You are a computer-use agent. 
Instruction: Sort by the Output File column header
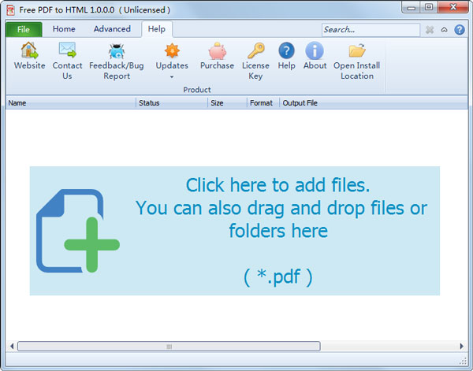coord(374,103)
